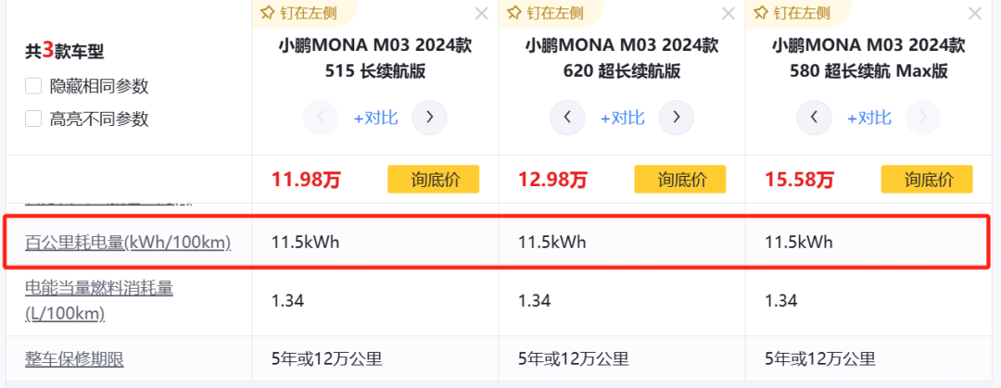
Task: Open 百公里耗电量 parameter explanation link
Action: click(128, 243)
